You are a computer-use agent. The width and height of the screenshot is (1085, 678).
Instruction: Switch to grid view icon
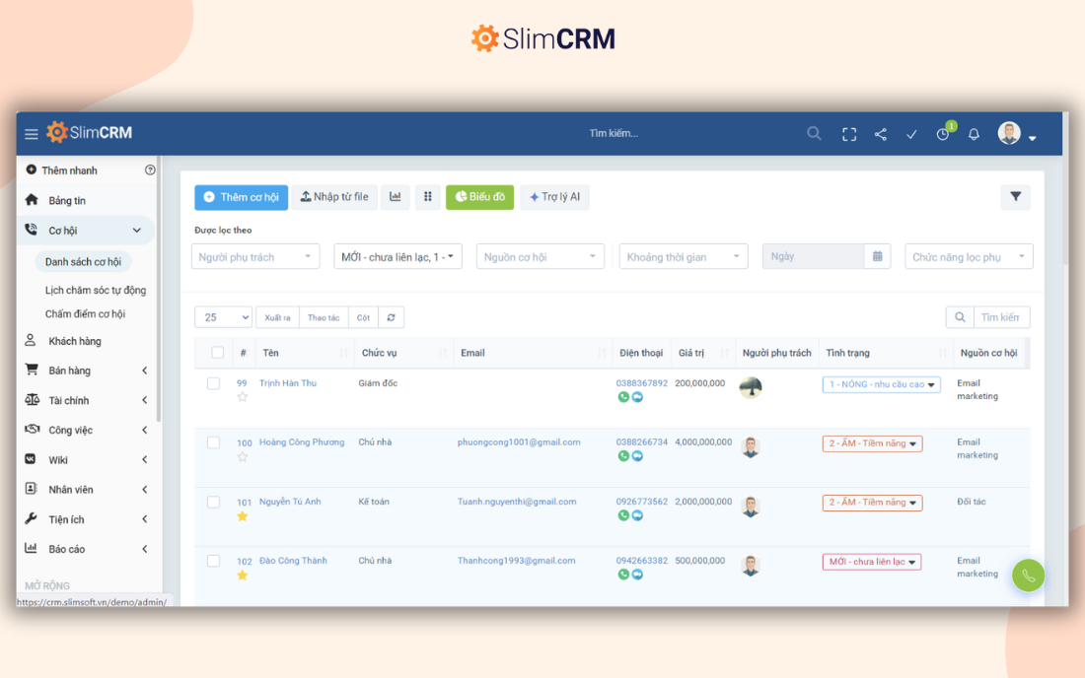(427, 197)
